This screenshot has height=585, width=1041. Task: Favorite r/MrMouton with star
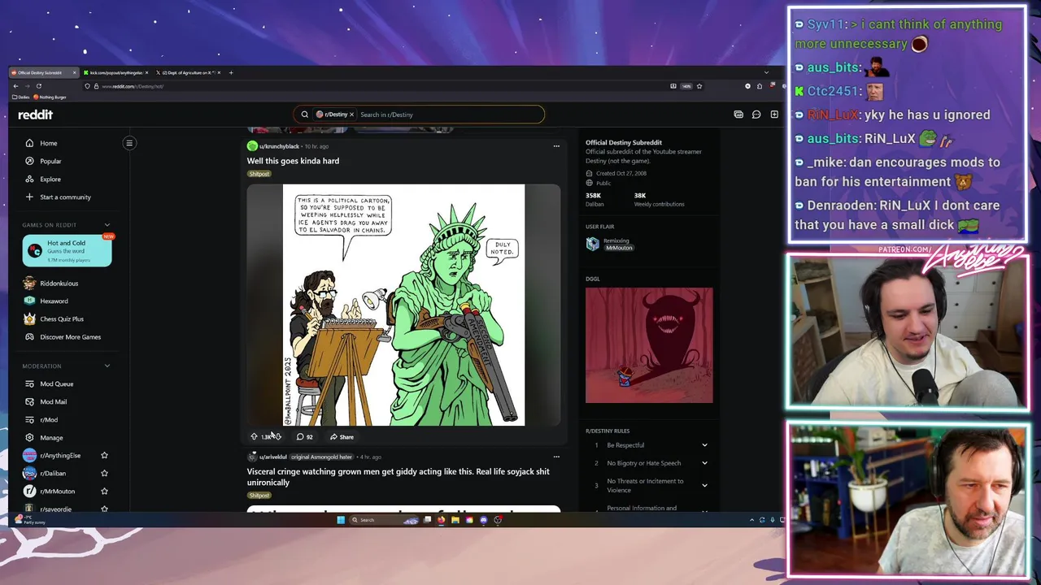click(104, 491)
